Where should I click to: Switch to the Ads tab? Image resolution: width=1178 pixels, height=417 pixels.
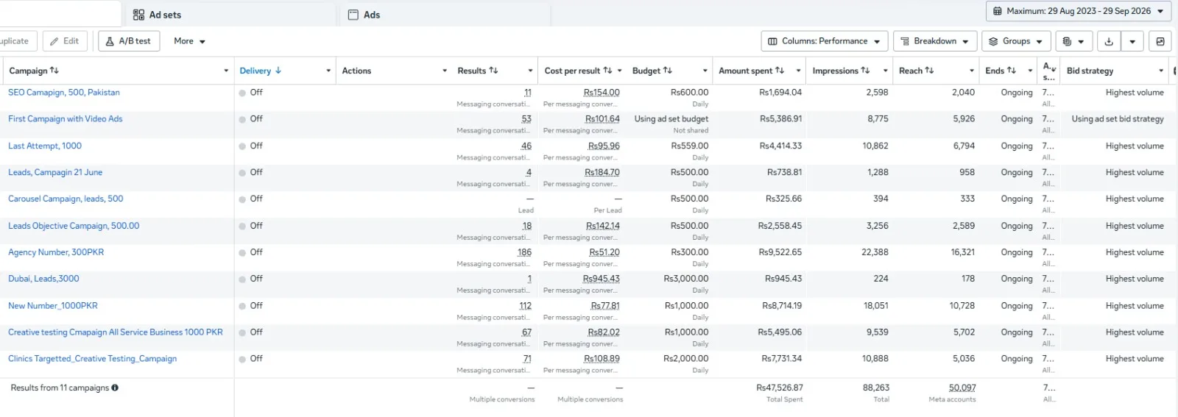coord(444,15)
